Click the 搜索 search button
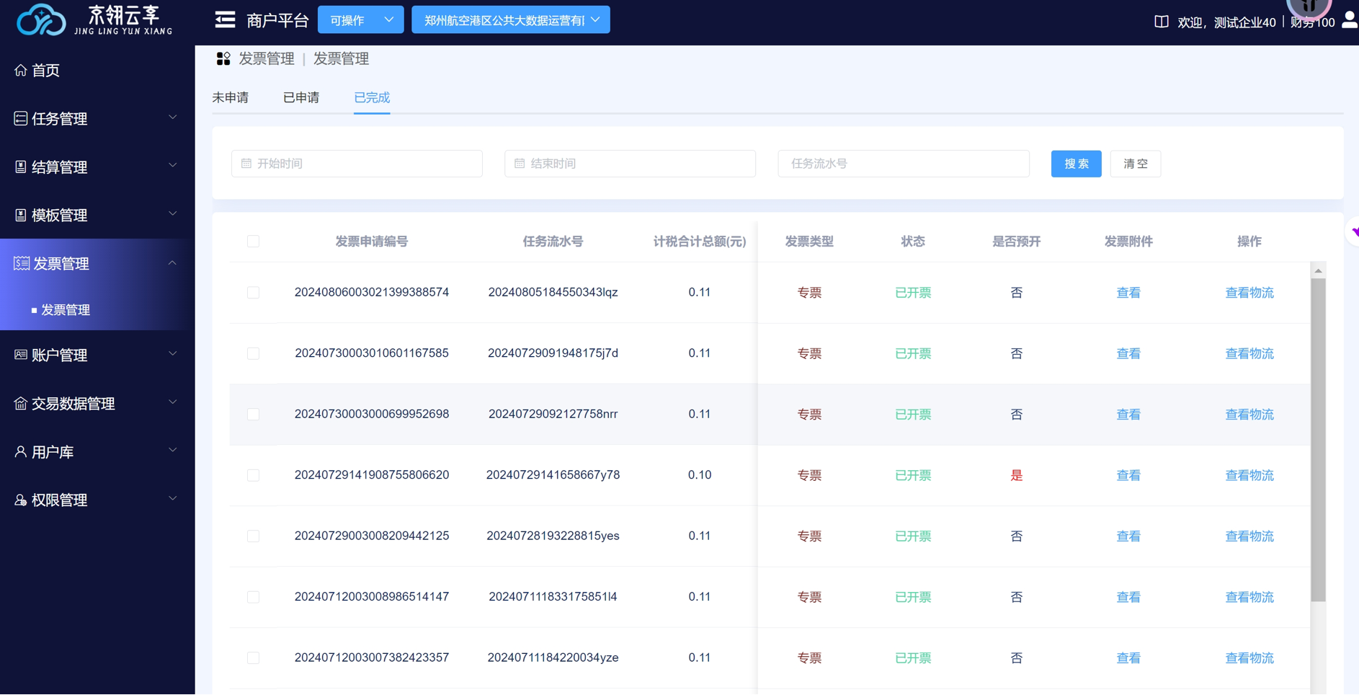This screenshot has height=695, width=1359. click(1076, 164)
